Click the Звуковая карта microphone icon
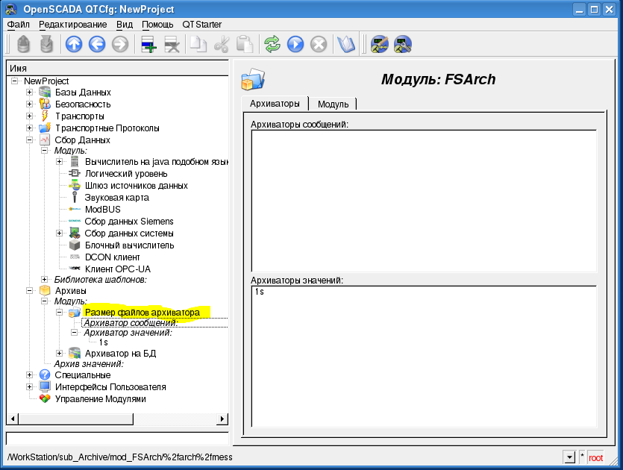The width and height of the screenshot is (623, 470). pyautogui.click(x=75, y=198)
